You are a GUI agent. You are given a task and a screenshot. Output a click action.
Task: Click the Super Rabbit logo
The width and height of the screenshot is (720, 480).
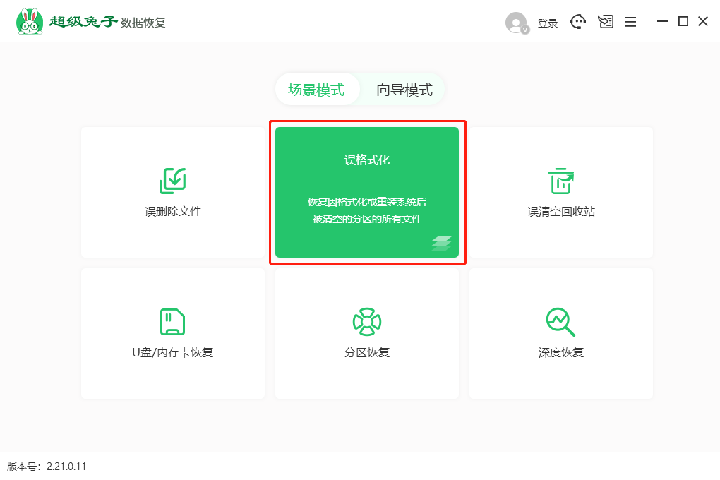[x=29, y=22]
